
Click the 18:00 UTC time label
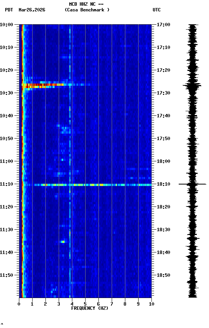[x=164, y=161]
